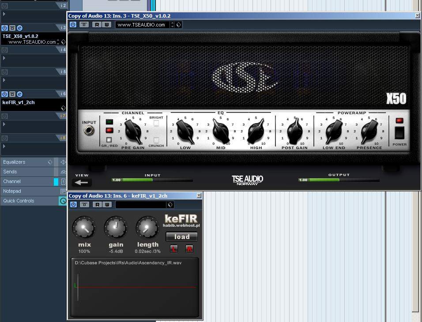Click the Read automation button in TSE X50 window

pyautogui.click(x=97, y=25)
